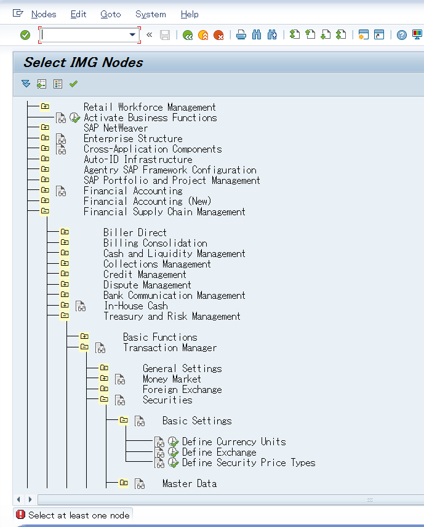Open the Help menu
This screenshot has width=424, height=527.
[x=190, y=14]
